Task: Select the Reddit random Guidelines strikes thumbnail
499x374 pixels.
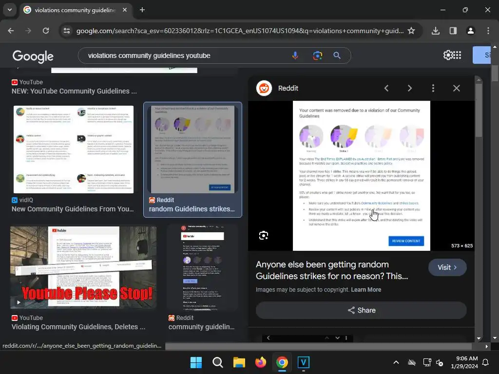Action: click(x=192, y=149)
